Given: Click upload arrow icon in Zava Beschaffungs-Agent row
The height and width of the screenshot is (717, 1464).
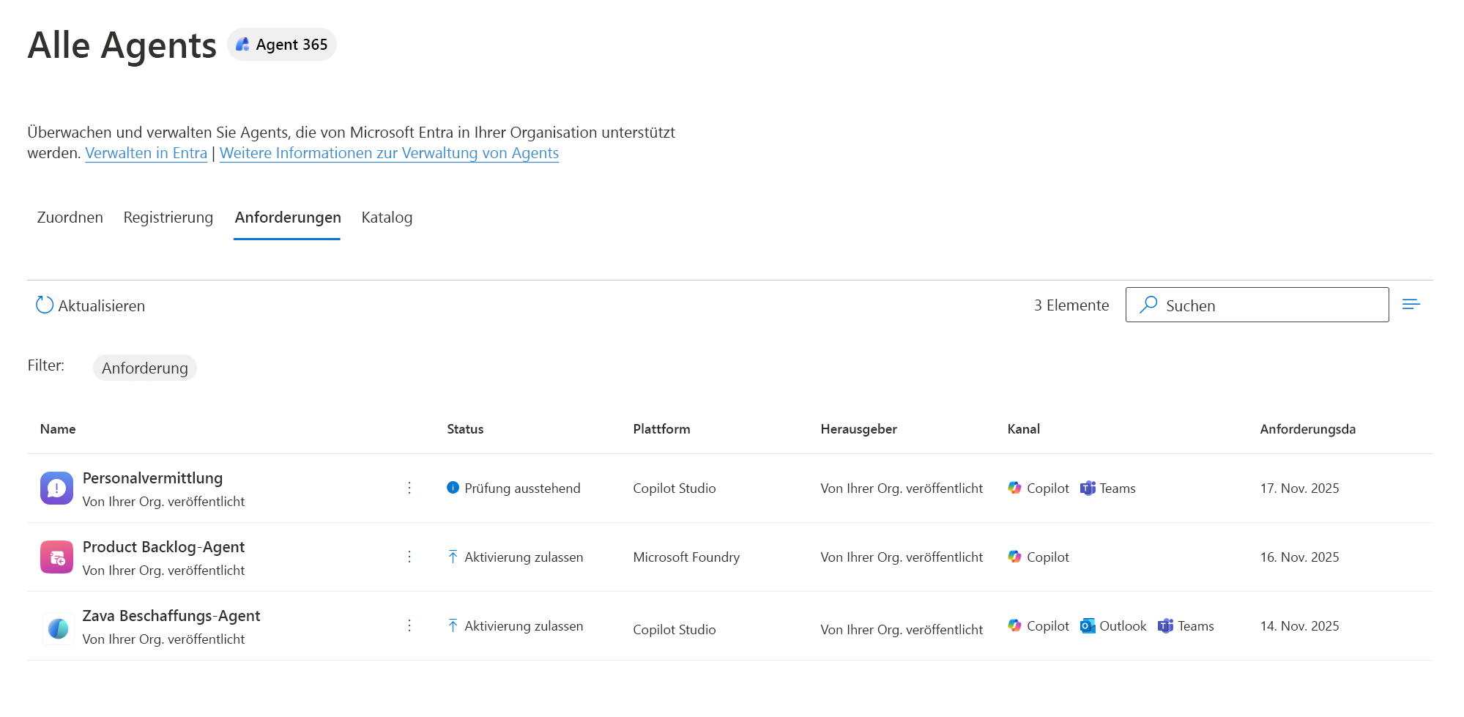Looking at the screenshot, I should 453,625.
